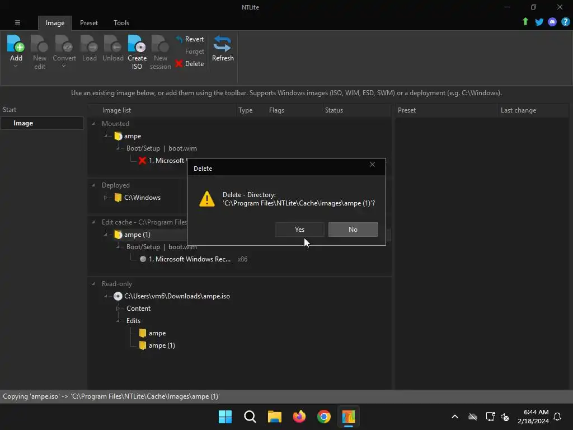Screen dimensions: 573x430
Task: Click the red X icon on mounted image
Action: click(x=142, y=161)
